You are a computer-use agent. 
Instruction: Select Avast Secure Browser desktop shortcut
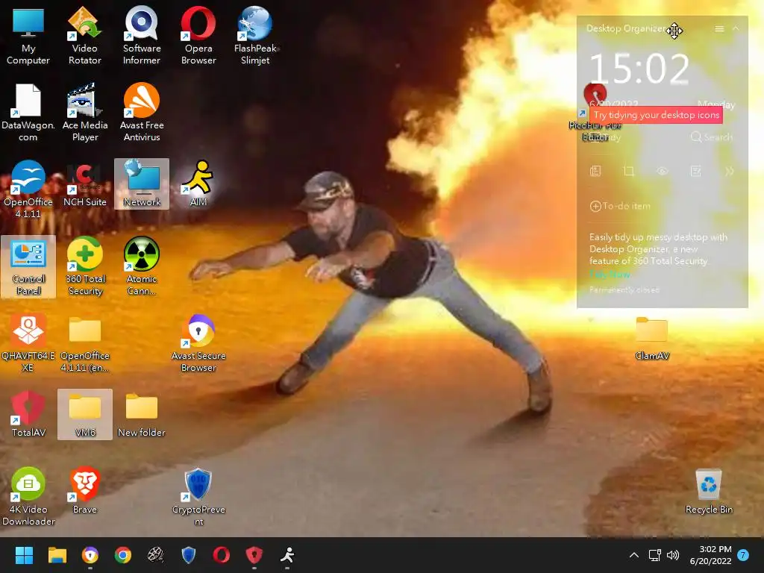pos(198,343)
